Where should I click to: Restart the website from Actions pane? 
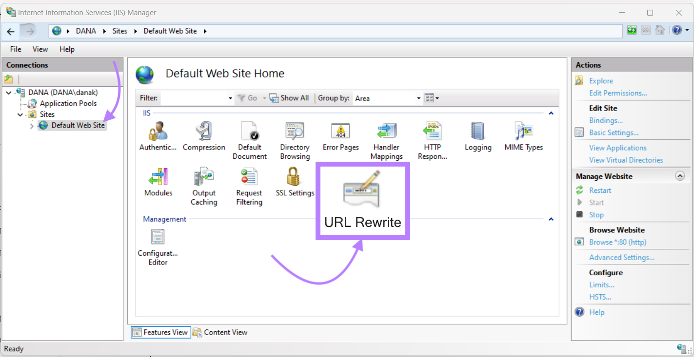tap(600, 190)
